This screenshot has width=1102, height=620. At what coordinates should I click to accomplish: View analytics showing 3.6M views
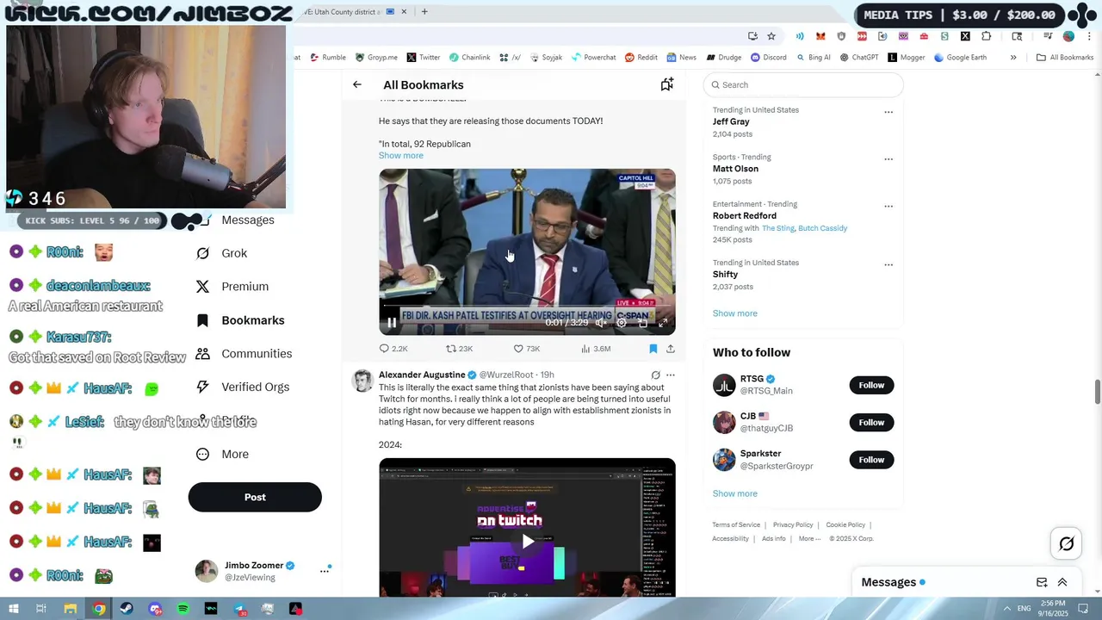[596, 349]
